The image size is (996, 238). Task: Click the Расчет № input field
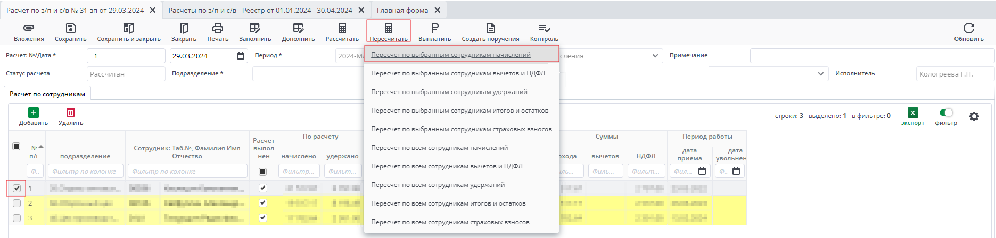[x=126, y=56]
